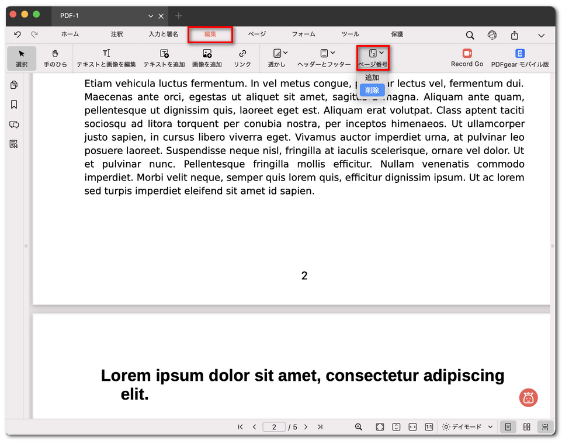Open the page thumbnails panel in sidebar
The image size is (562, 441).
(13, 85)
